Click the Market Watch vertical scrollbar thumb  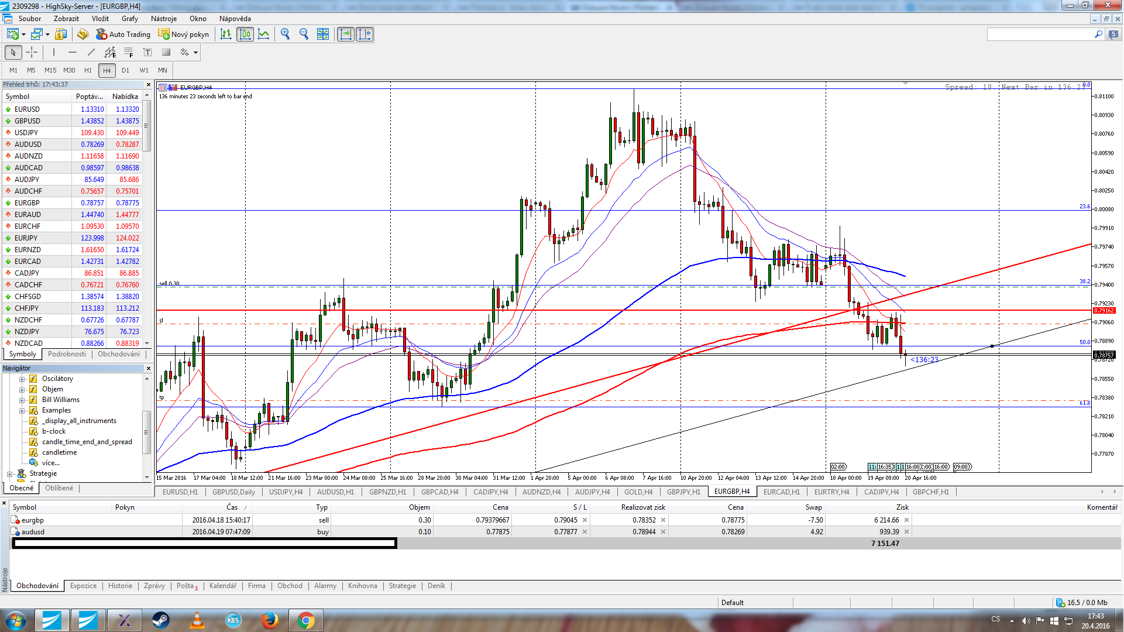point(147,126)
